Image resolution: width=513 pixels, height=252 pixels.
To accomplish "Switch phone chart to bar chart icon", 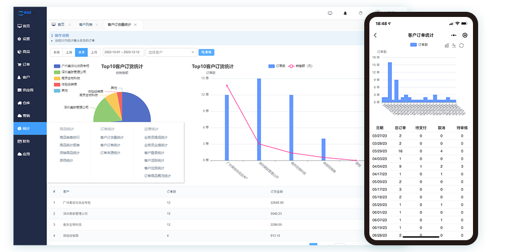I will [x=446, y=45].
